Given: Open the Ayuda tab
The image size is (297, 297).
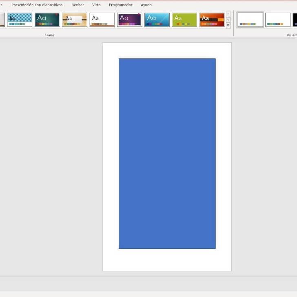Looking at the screenshot, I should click(146, 5).
